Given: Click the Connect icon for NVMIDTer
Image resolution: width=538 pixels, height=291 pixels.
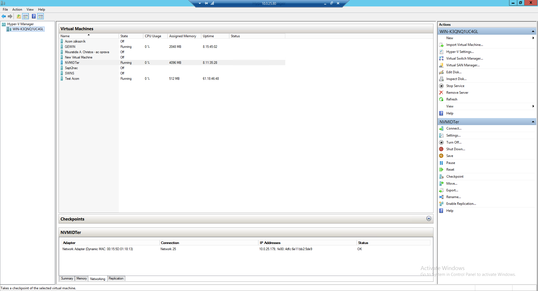Looking at the screenshot, I should point(441,128).
